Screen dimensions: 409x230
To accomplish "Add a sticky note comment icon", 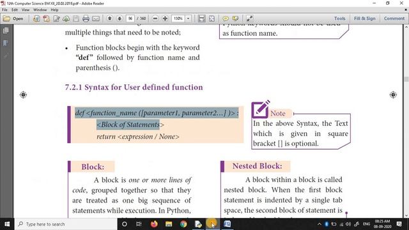I will pyautogui.click(x=226, y=19).
